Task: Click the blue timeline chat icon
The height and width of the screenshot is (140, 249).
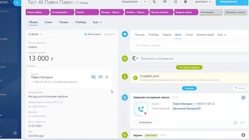Action: coord(125,34)
